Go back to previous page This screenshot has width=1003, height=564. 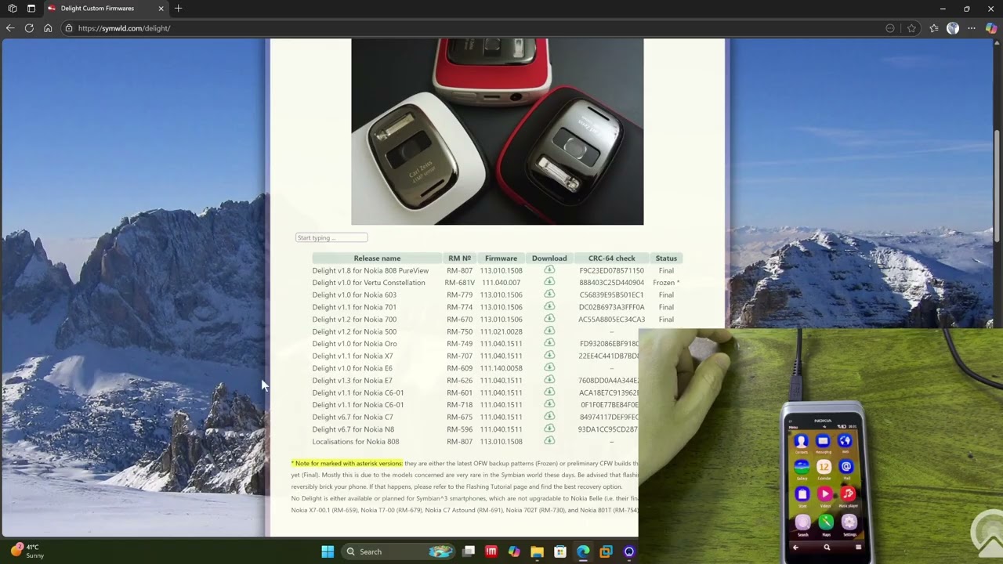(10, 28)
